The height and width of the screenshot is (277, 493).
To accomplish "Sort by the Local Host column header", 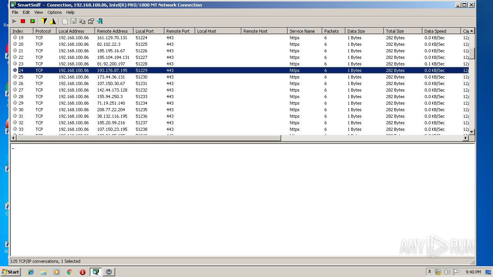I will click(218, 31).
